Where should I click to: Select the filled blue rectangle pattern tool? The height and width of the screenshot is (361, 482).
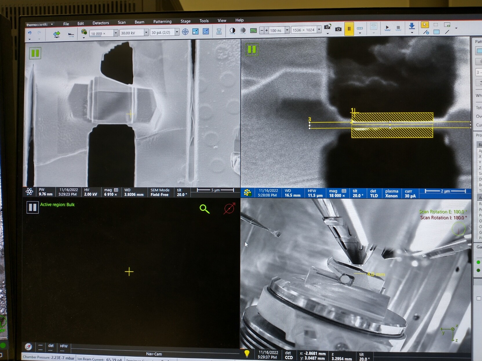tap(436, 32)
